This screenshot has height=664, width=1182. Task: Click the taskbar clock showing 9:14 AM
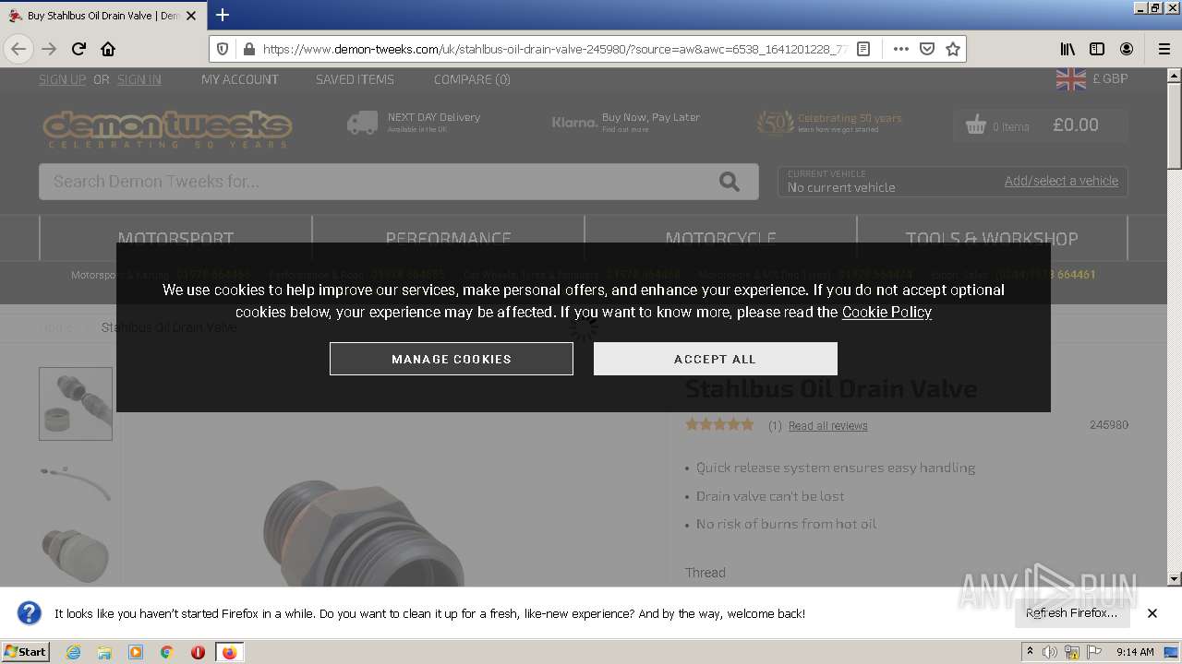click(1135, 652)
